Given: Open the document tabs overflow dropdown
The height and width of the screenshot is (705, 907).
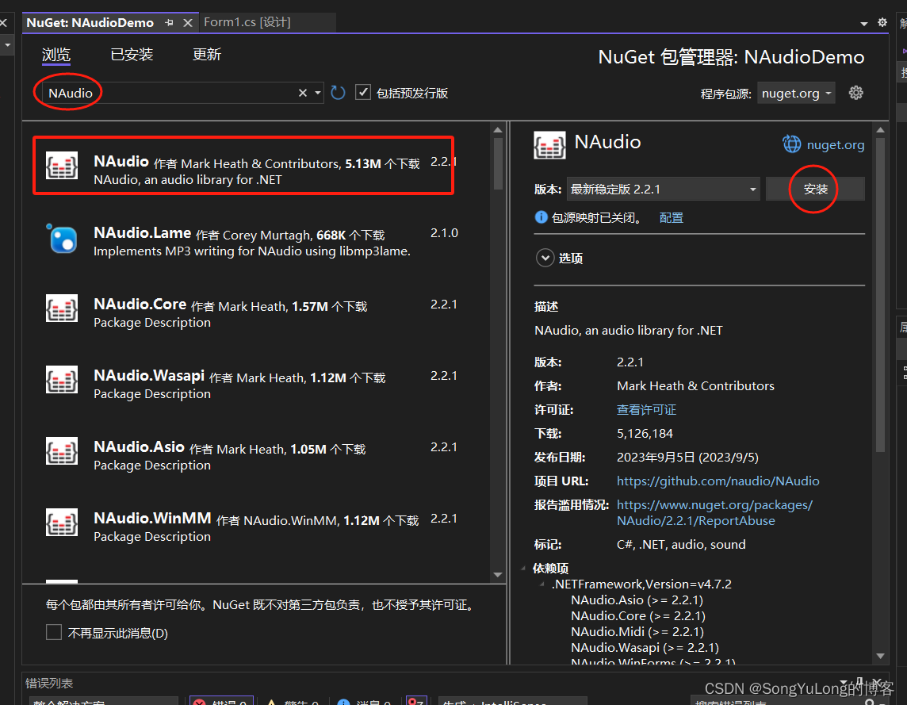Looking at the screenshot, I should tap(863, 24).
